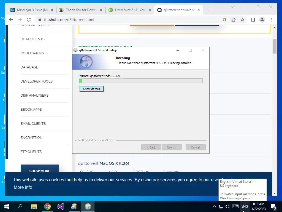Close the qBittorrent download tab
Screen dimensions: 282x212
pos(199,10)
